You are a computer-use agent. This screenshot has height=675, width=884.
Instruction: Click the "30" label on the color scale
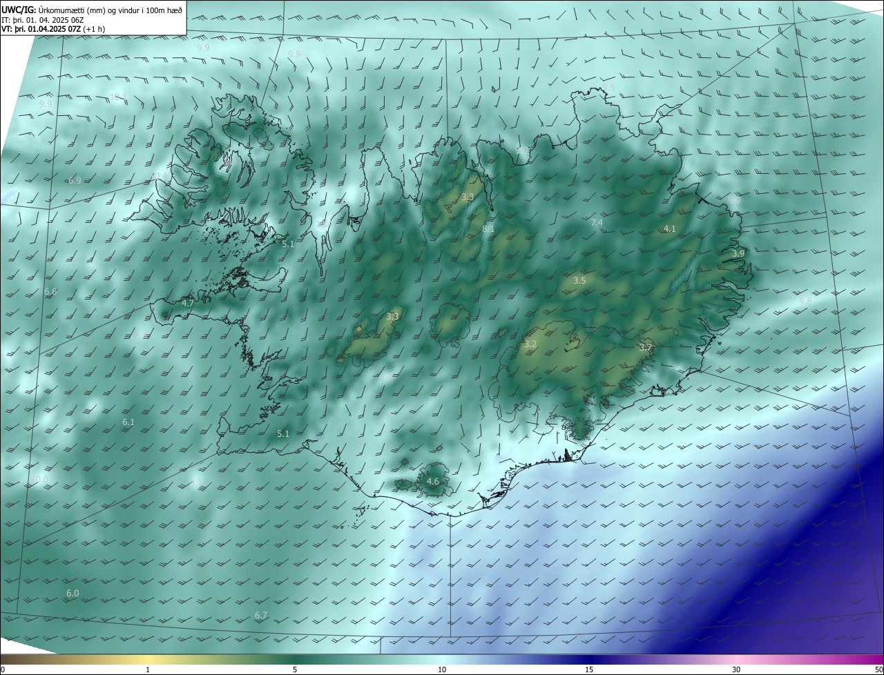click(x=736, y=669)
